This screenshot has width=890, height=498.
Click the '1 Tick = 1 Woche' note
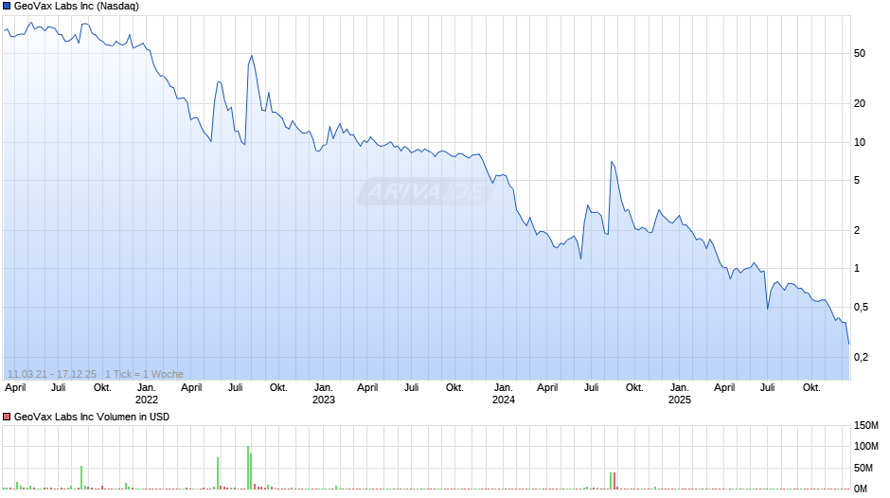pyautogui.click(x=144, y=374)
